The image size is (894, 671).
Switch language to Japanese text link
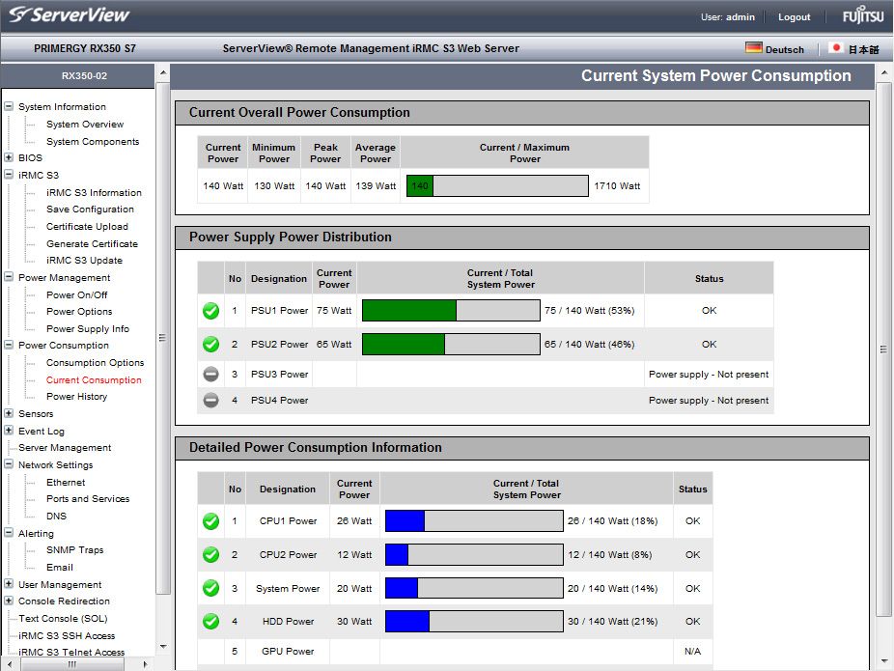coord(863,49)
